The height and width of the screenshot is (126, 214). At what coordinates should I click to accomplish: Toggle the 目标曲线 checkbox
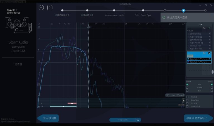tap(187, 97)
